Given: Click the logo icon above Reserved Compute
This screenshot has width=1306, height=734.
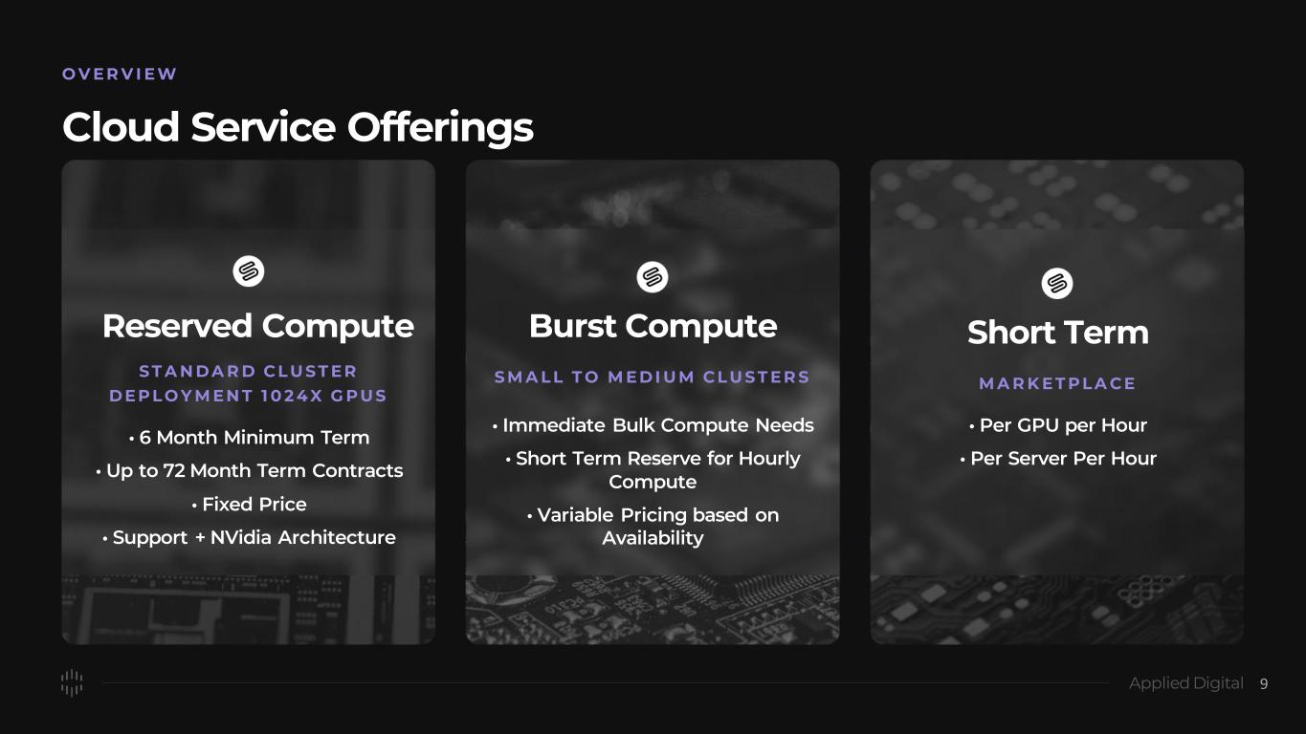Looking at the screenshot, I should [249, 271].
